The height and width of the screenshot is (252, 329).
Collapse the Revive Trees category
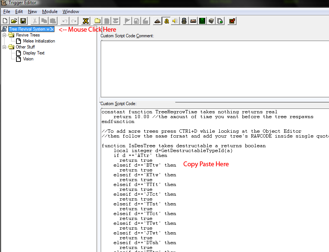(4, 35)
